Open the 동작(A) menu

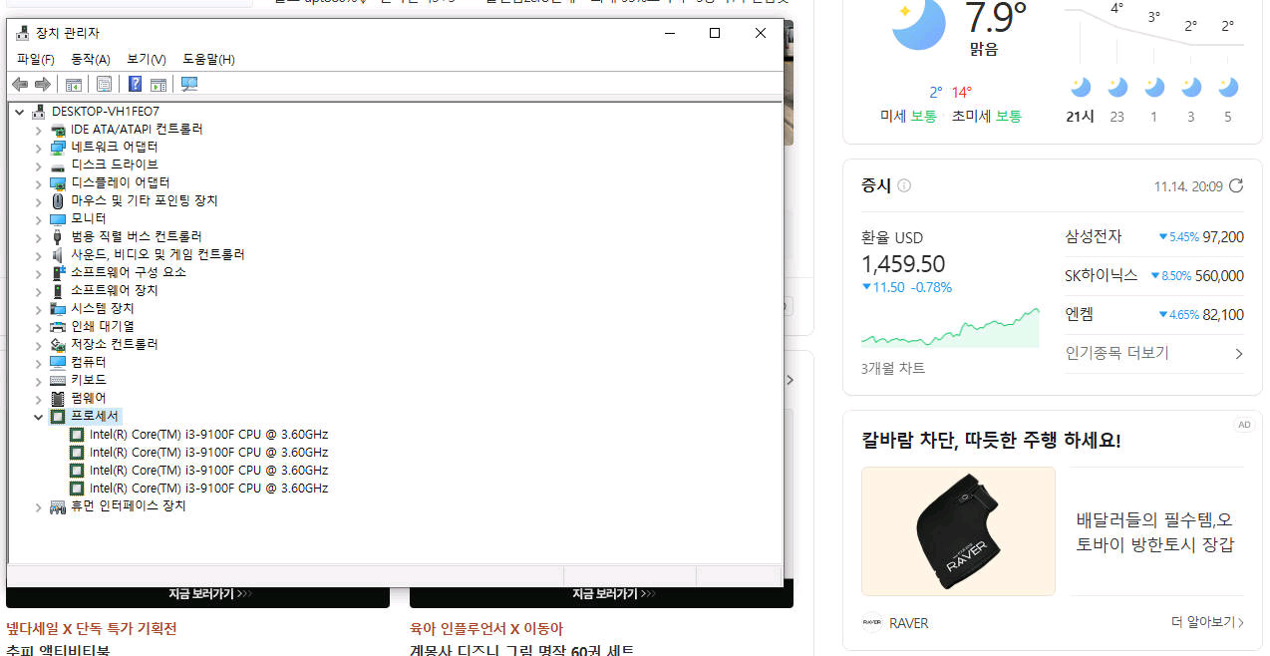90,59
